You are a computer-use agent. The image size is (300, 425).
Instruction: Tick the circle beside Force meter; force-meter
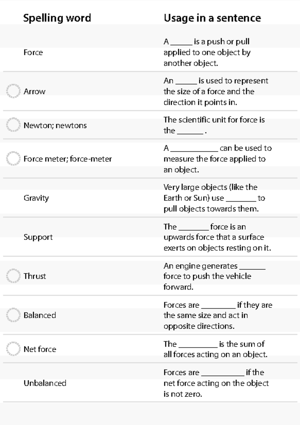click(x=13, y=158)
